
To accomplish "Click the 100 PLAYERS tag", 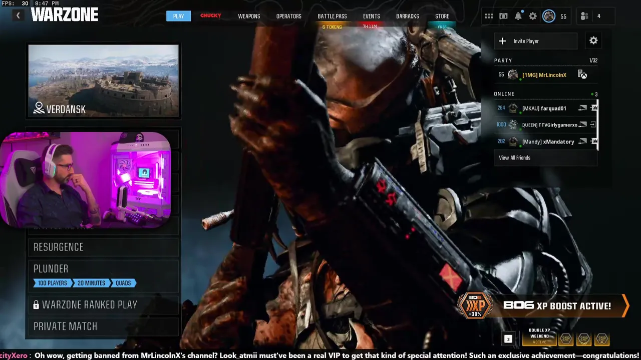I will 53,283.
